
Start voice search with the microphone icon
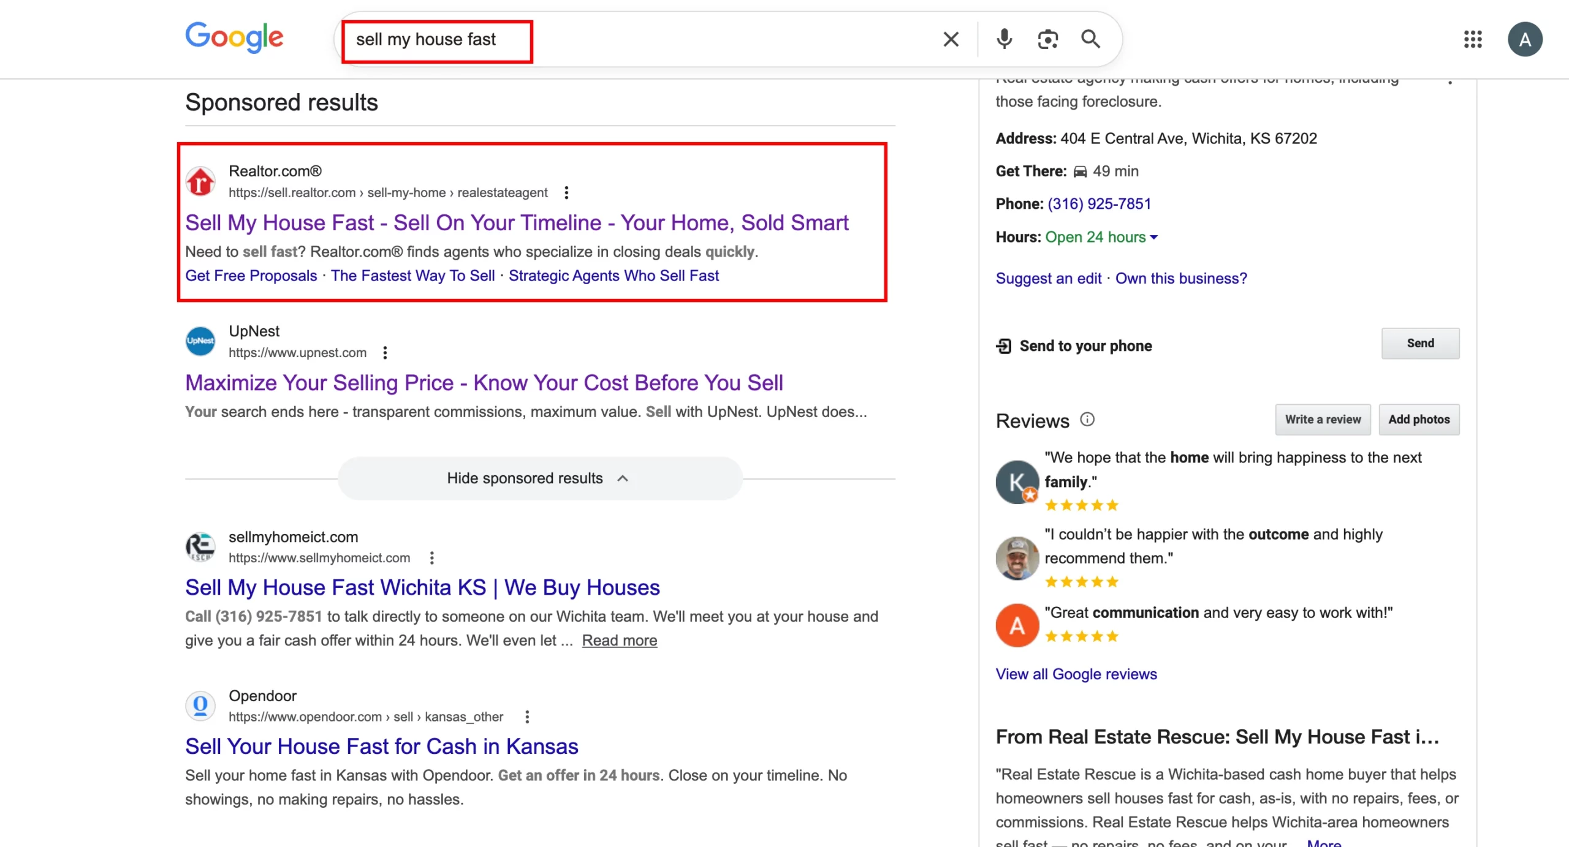1004,39
